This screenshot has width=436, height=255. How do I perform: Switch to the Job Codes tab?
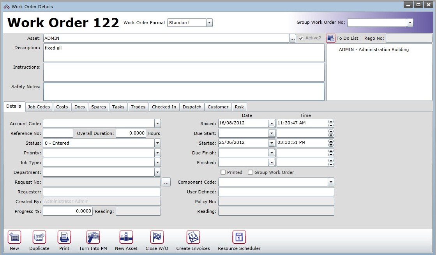pos(39,107)
